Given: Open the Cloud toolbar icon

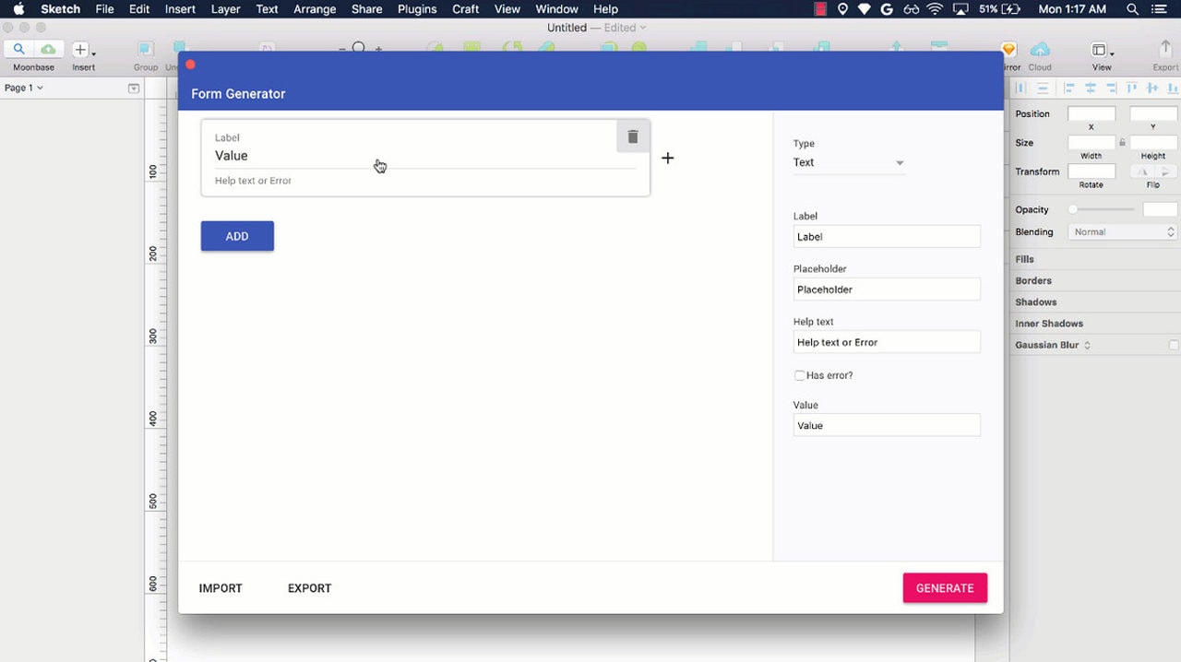Looking at the screenshot, I should point(1040,50).
